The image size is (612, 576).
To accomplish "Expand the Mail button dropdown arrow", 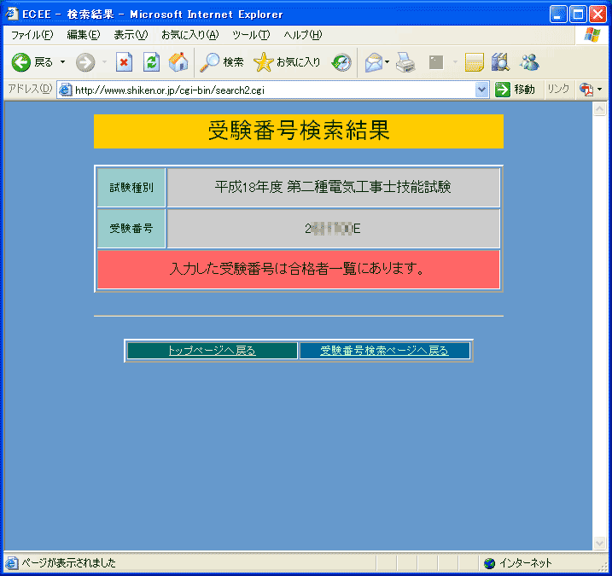I will point(388,62).
